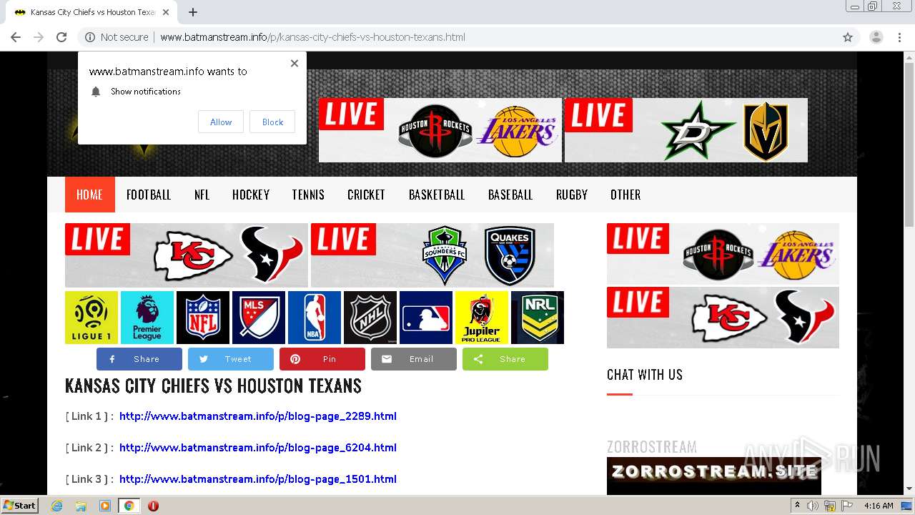Screen dimensions: 915x515
Task: Open the Premier League icon
Action: [x=147, y=318]
